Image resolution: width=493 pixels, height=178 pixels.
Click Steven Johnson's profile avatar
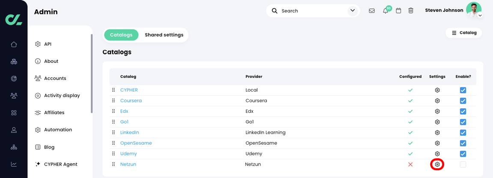[x=473, y=10]
